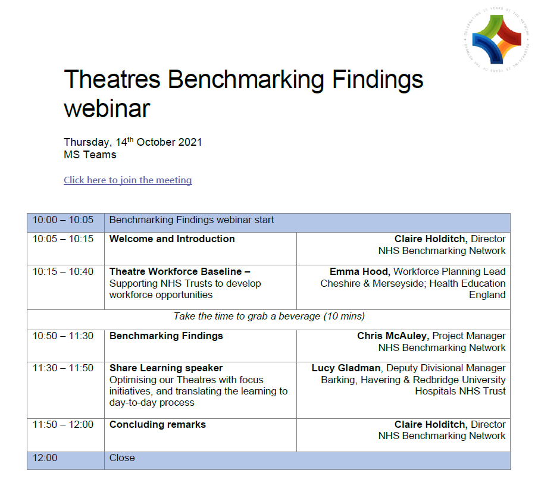
Task: Click the 'MS Teams' location text
Action: click(90, 155)
